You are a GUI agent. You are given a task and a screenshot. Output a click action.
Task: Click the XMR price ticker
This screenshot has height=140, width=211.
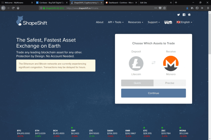131,133
